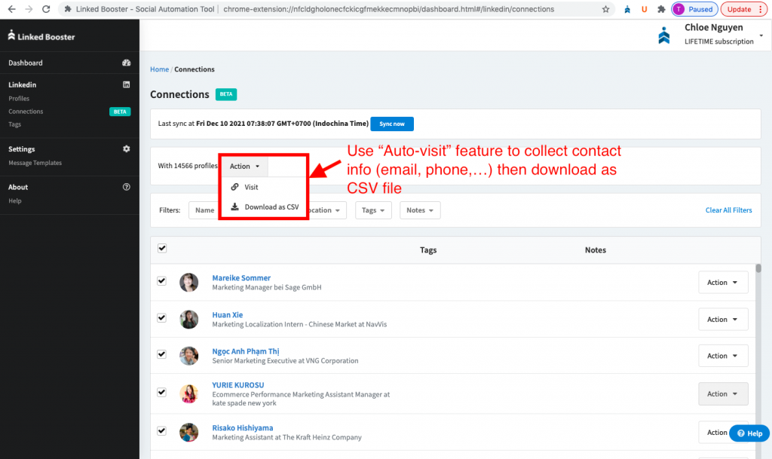The width and height of the screenshot is (772, 459).
Task: Click YURIE KUROSU's profile photo
Action: pos(188,393)
